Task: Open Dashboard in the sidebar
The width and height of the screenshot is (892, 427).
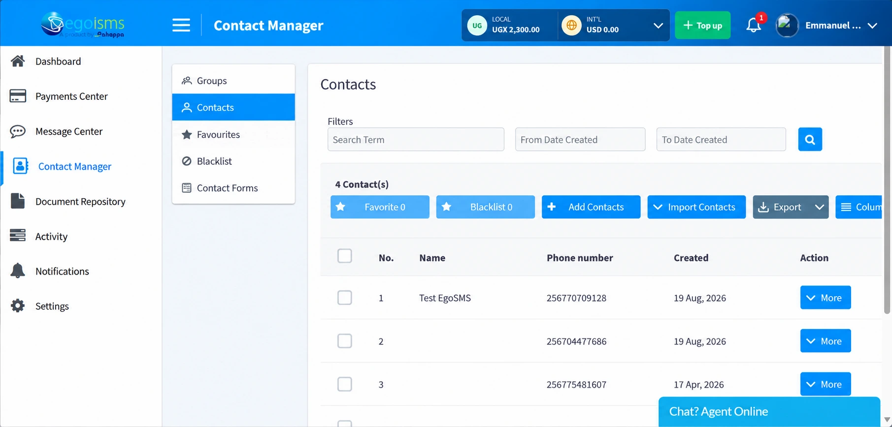Action: 58,61
